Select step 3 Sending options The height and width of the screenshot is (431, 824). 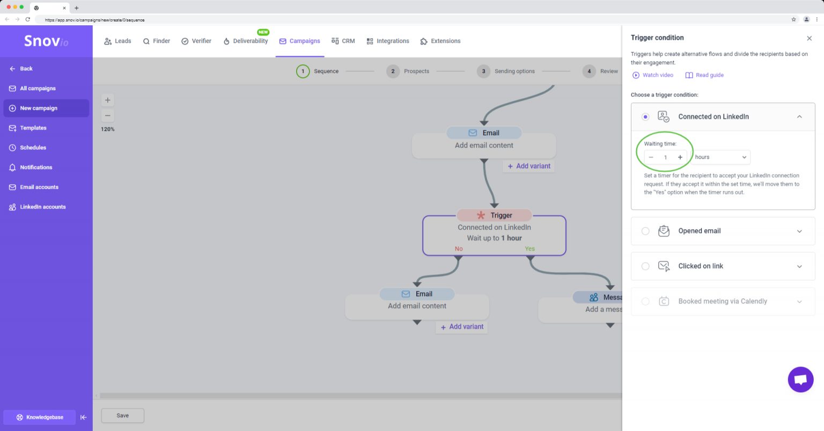[x=506, y=71]
